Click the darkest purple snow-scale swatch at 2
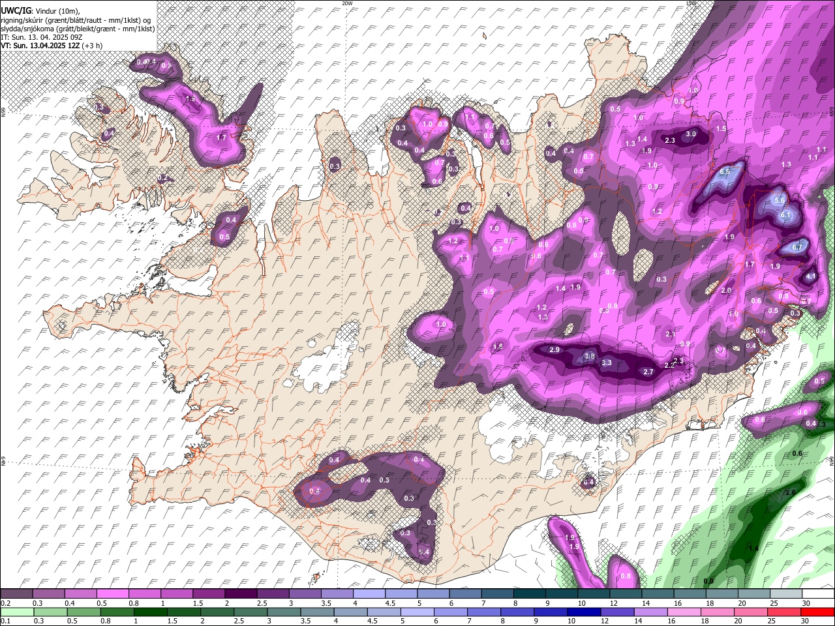This screenshot has width=835, height=626. pos(241,594)
